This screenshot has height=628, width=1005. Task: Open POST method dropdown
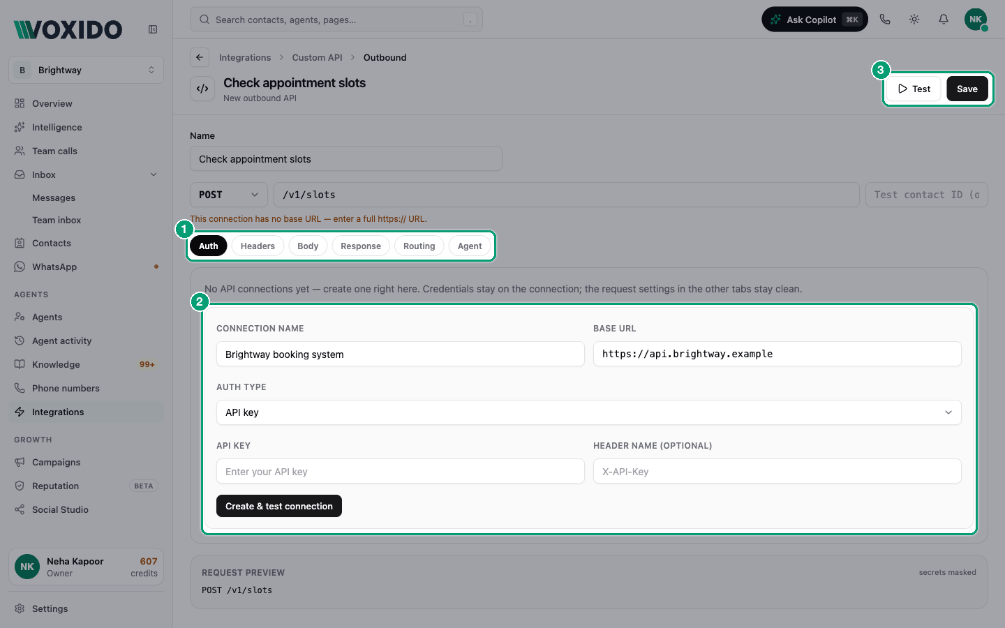click(228, 195)
